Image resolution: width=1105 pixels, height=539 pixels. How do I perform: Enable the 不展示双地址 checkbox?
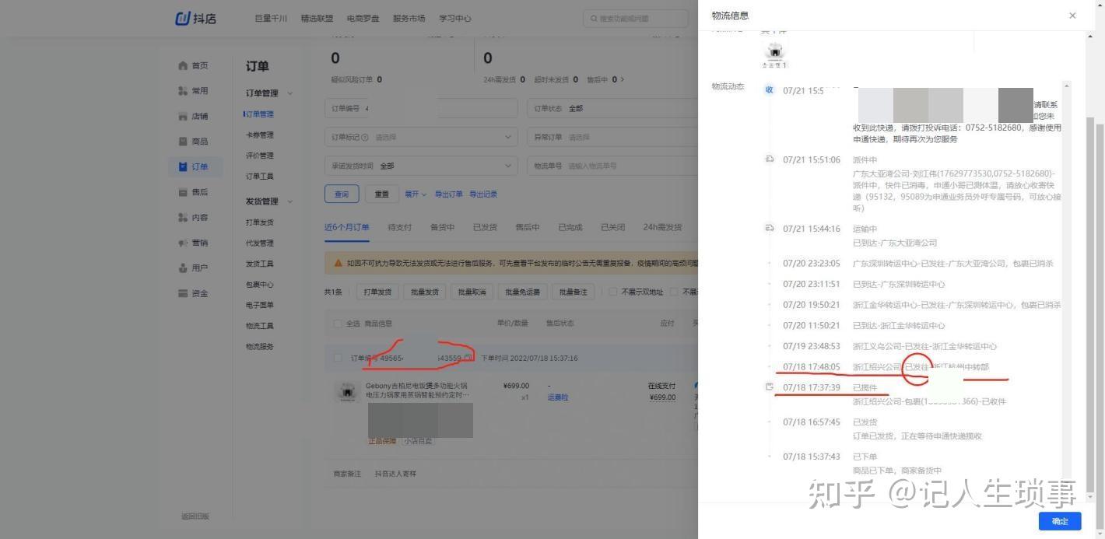click(x=612, y=292)
